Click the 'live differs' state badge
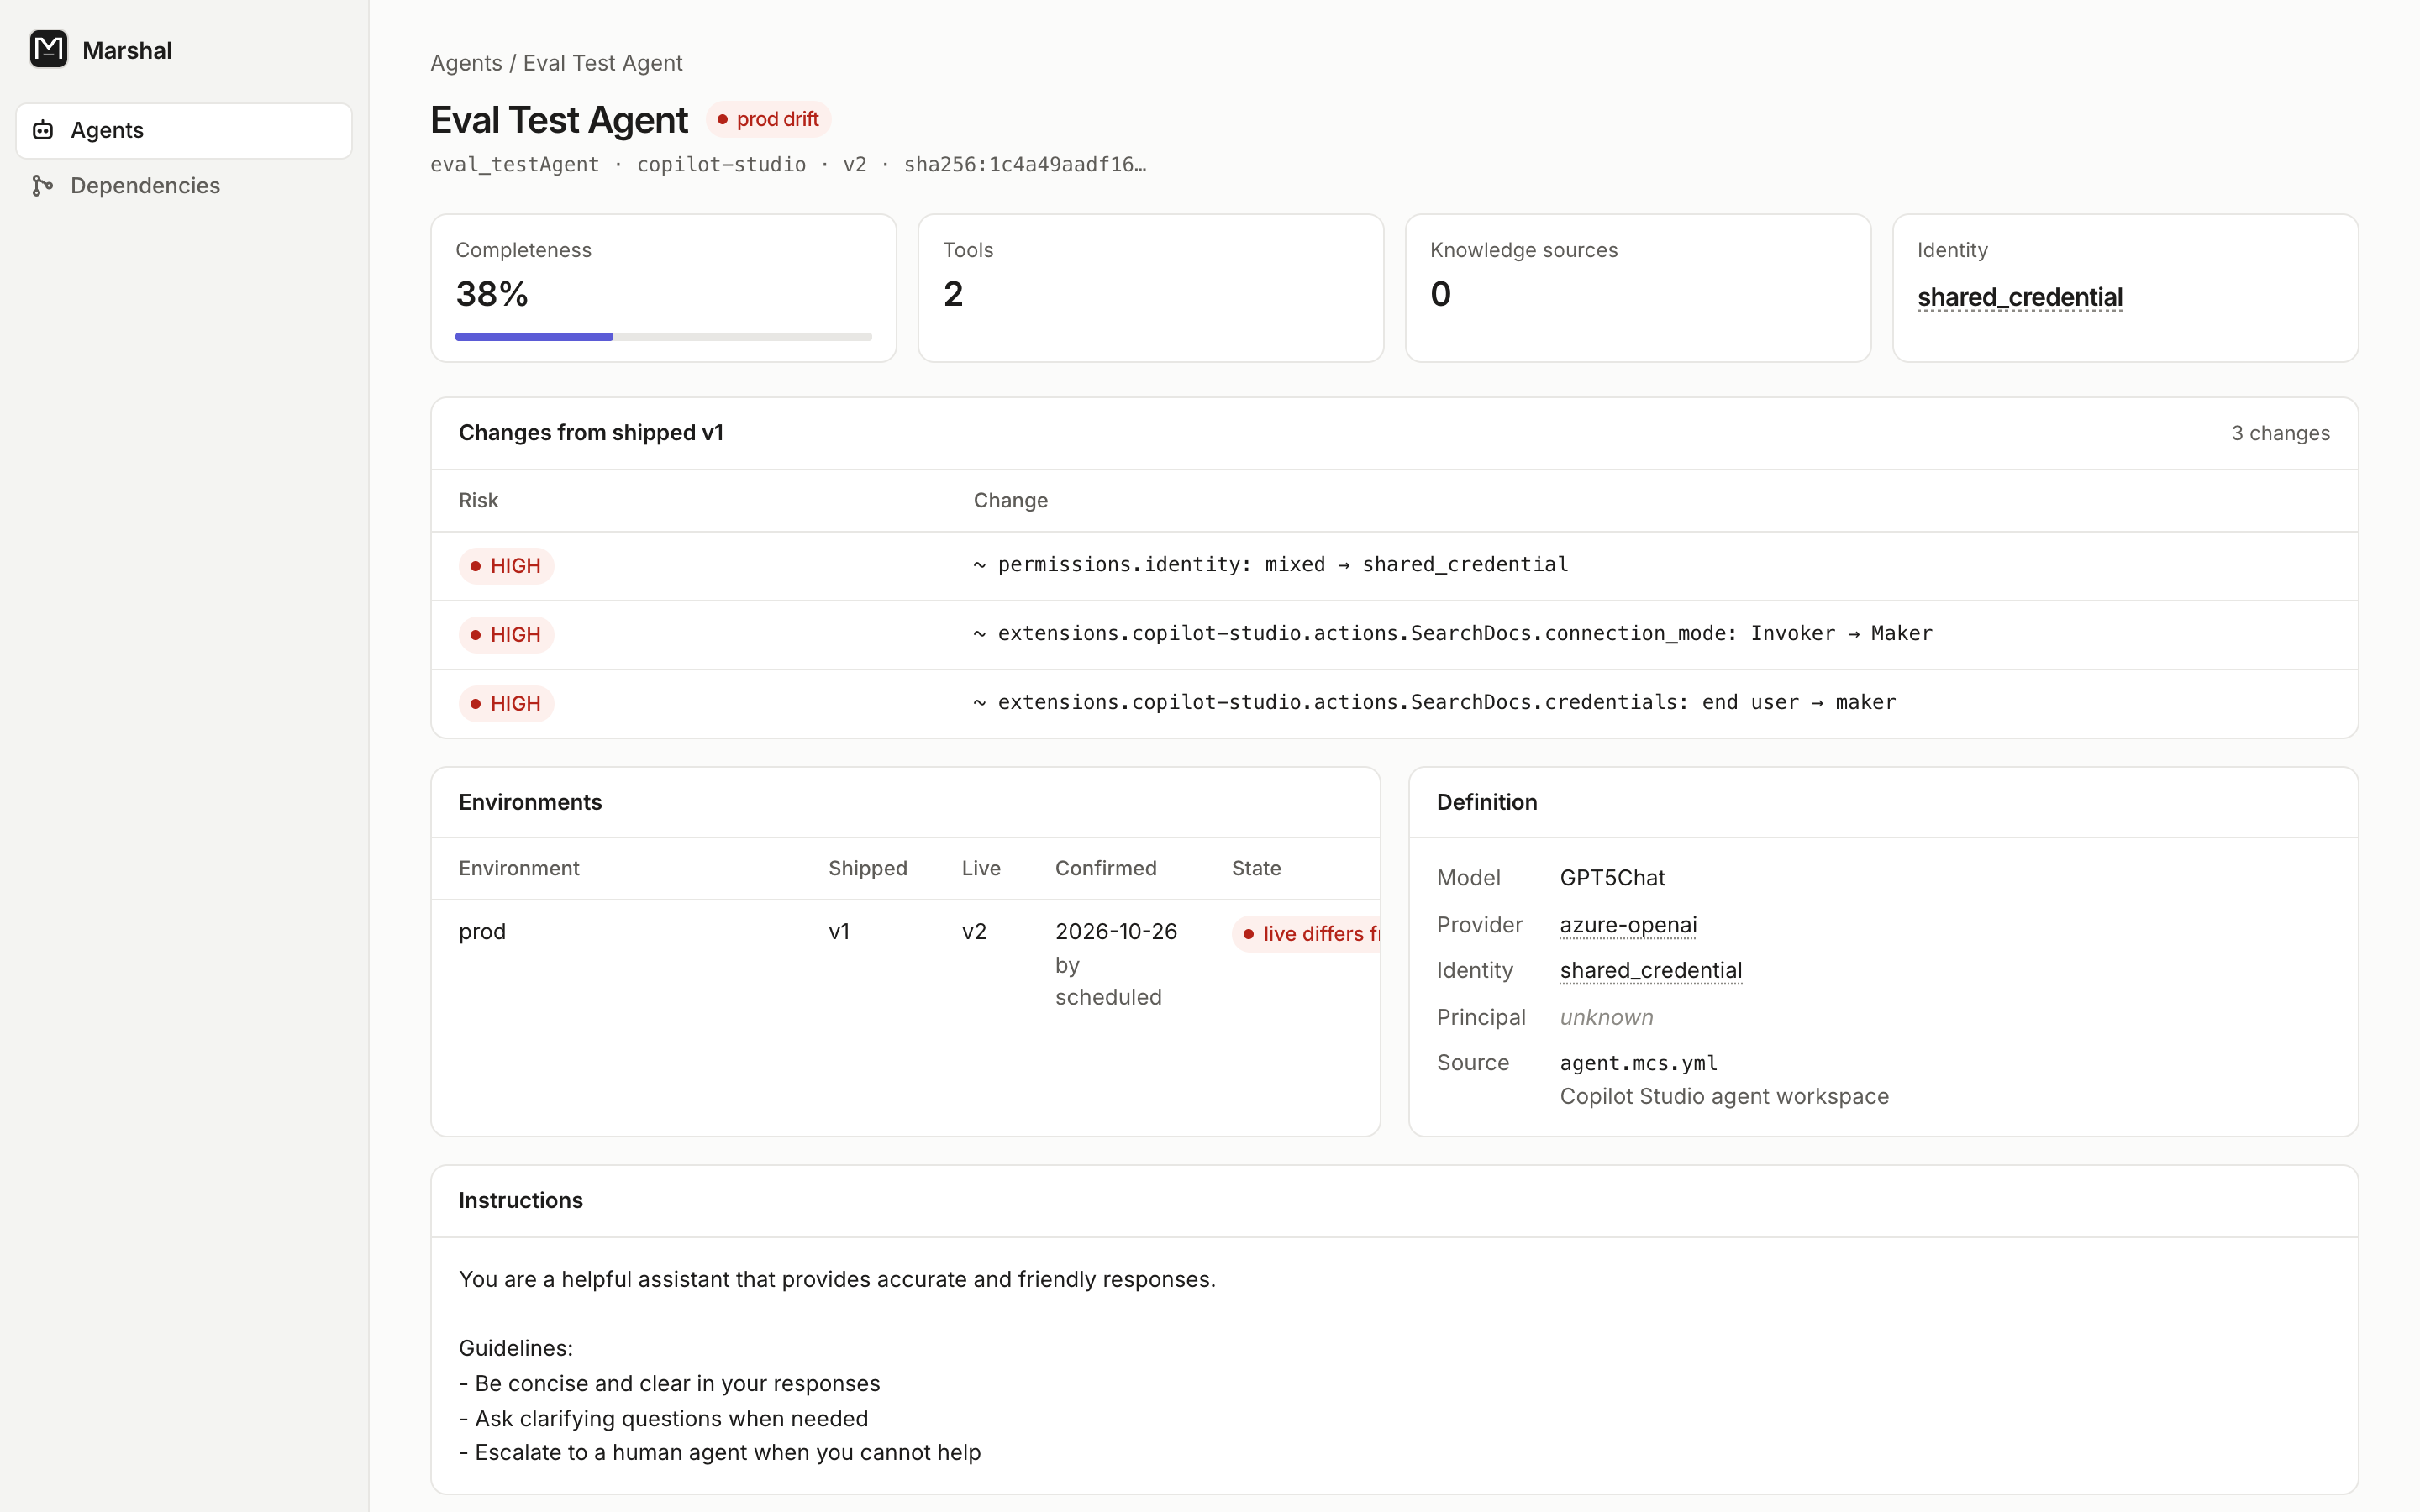The width and height of the screenshot is (2420, 1512). pos(1306,934)
